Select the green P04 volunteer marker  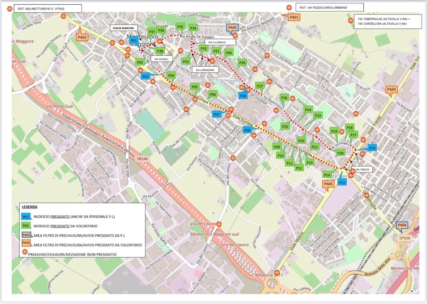(x=171, y=75)
